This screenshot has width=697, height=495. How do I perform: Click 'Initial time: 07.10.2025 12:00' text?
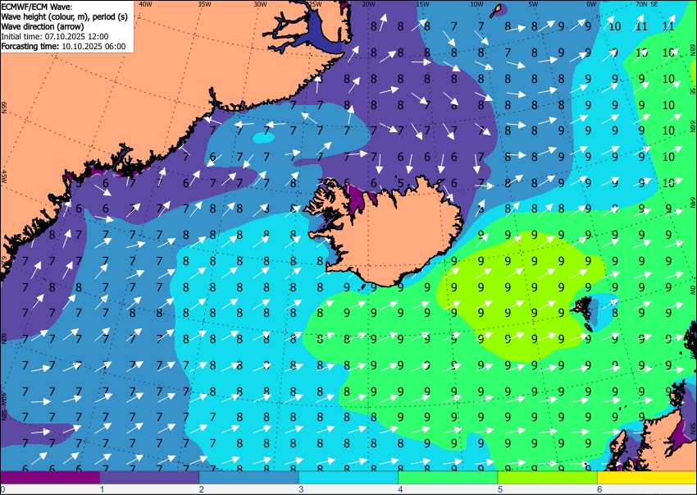point(55,36)
